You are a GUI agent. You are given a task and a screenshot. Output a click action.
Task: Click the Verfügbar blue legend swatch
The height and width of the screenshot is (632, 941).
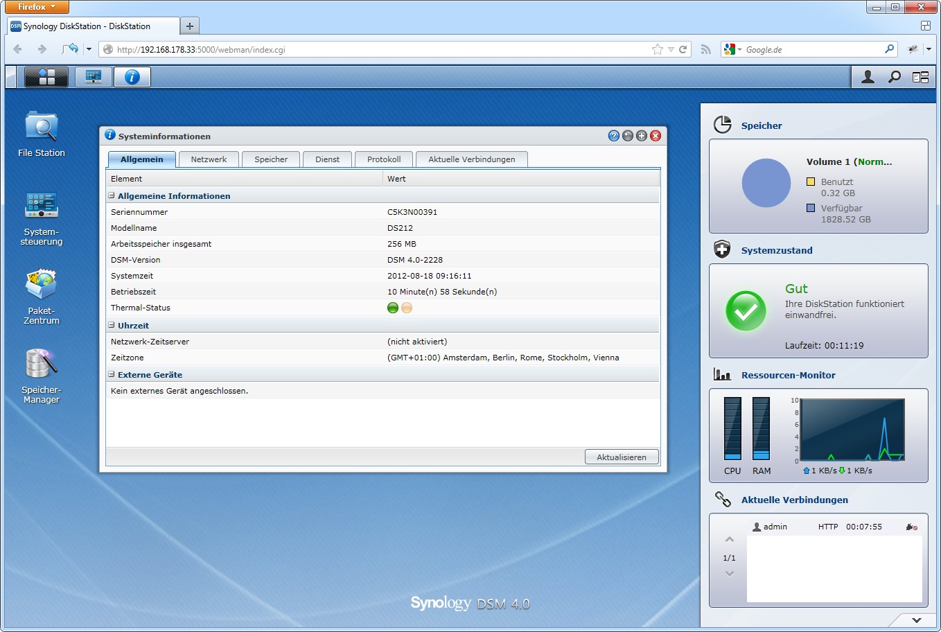[x=811, y=208]
